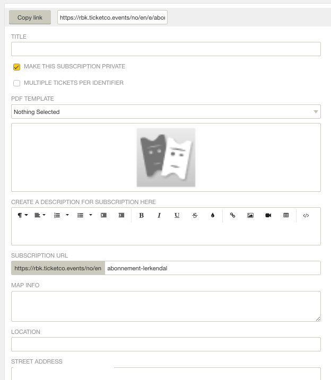Open the PDF Template dropdown
Screen dimensions: 331x380
(x=166, y=112)
